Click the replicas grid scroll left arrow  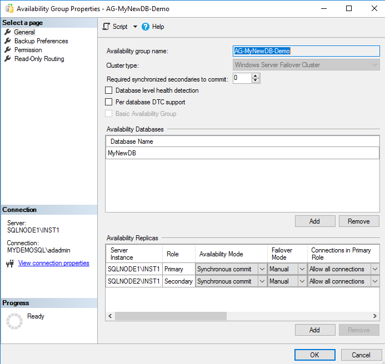(110, 316)
